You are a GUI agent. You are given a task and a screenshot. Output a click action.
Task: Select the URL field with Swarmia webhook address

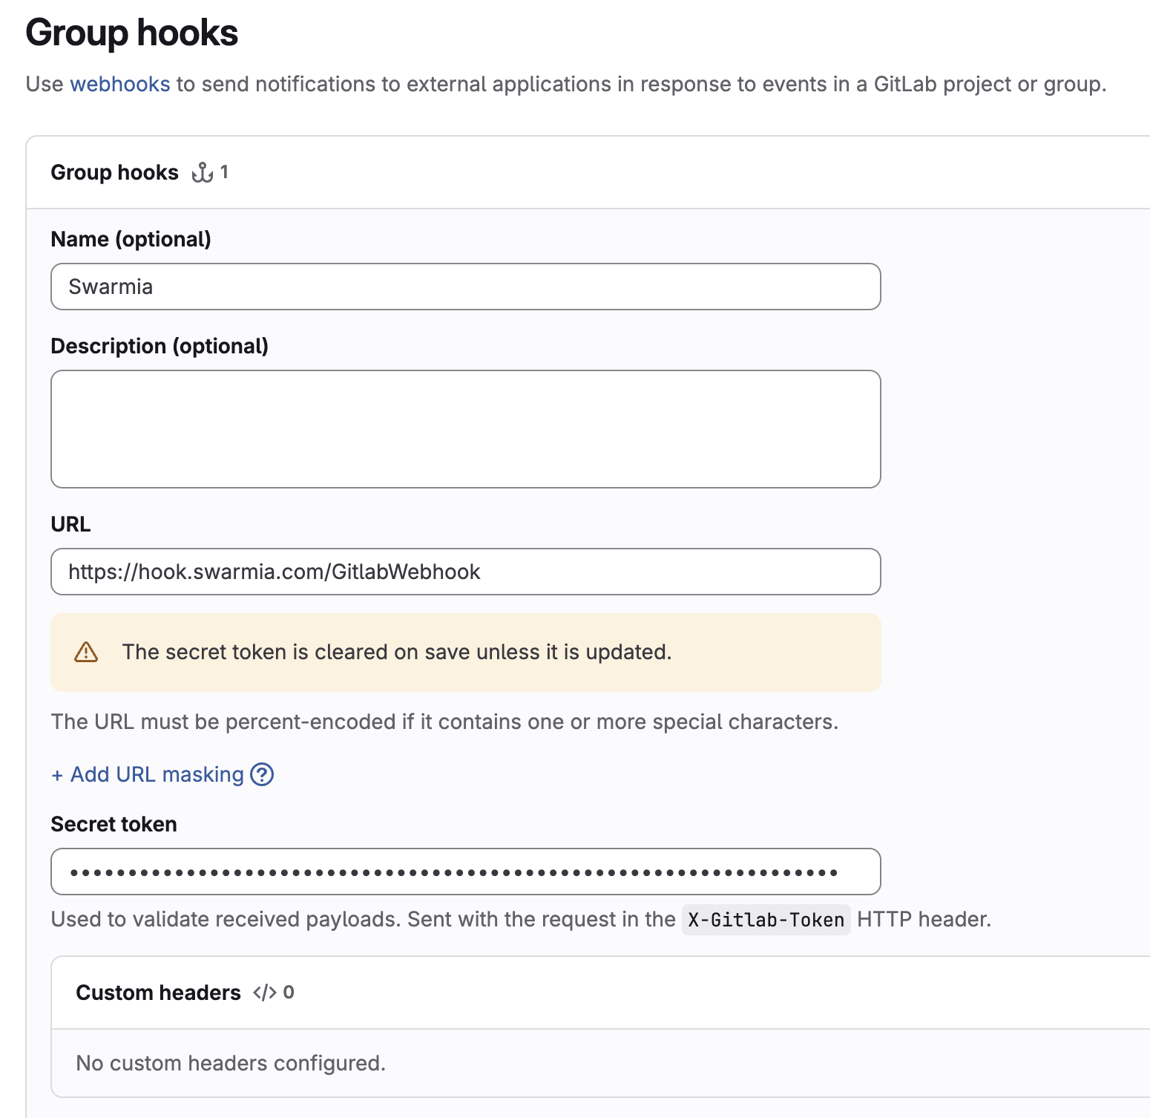[465, 572]
